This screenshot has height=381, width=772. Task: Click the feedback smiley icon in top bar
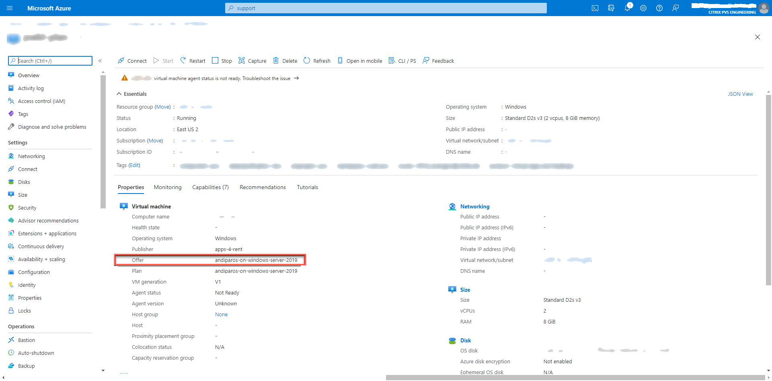coord(675,8)
